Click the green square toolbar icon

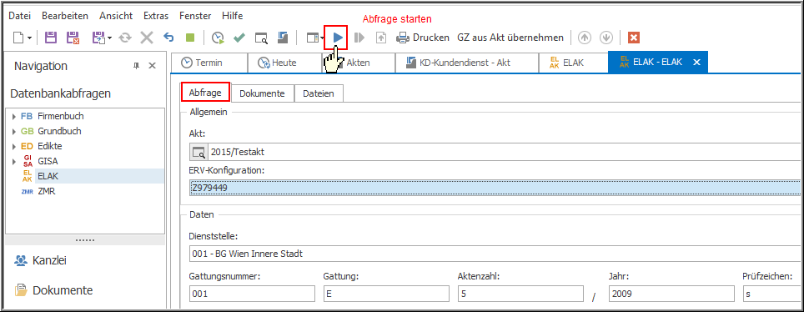point(190,38)
